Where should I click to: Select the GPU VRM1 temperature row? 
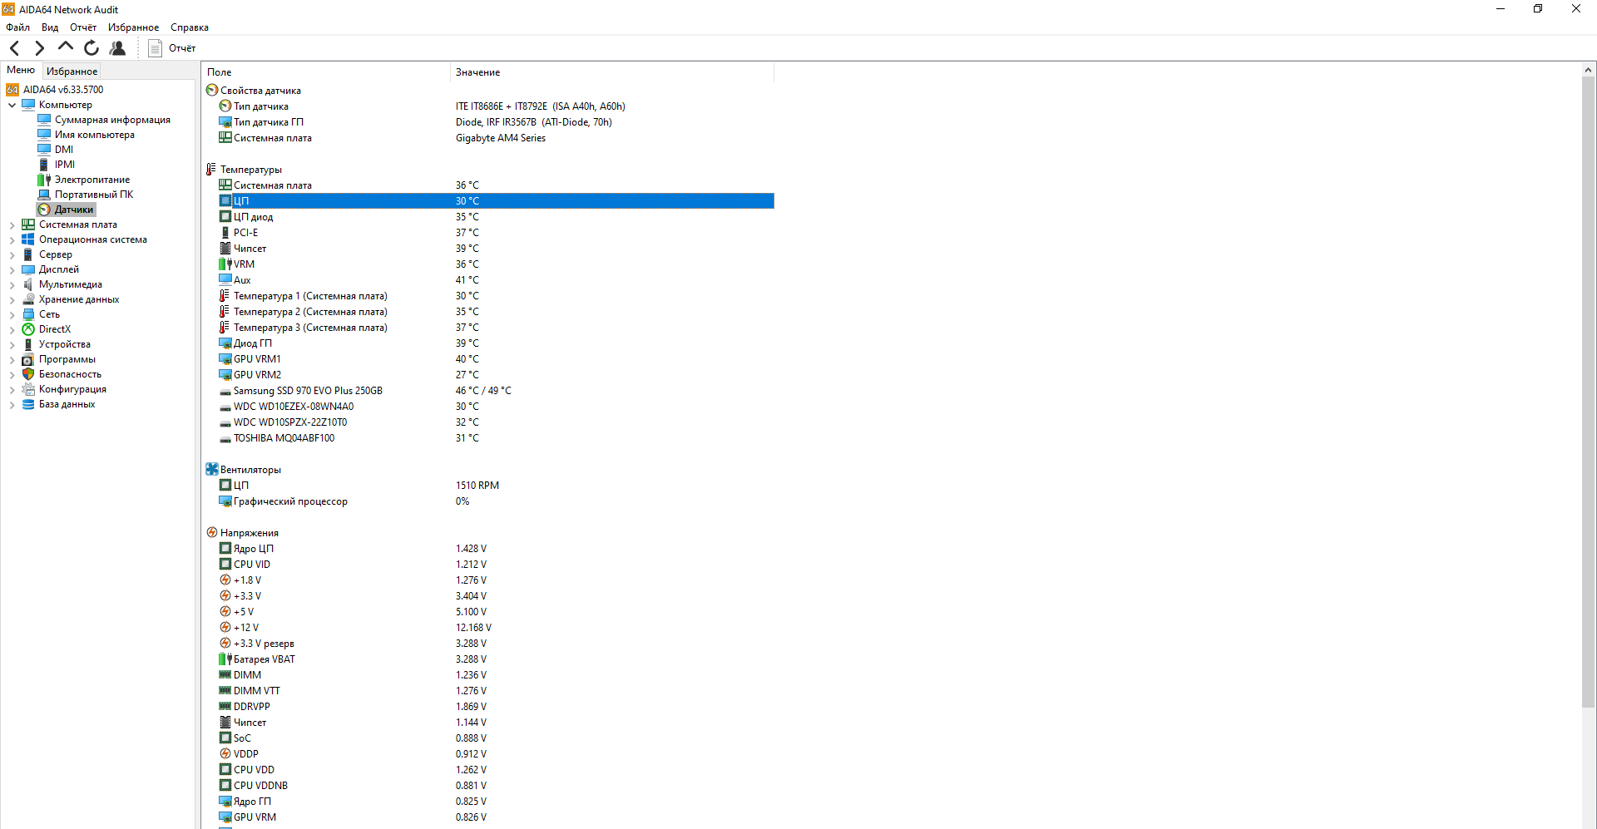(x=496, y=359)
